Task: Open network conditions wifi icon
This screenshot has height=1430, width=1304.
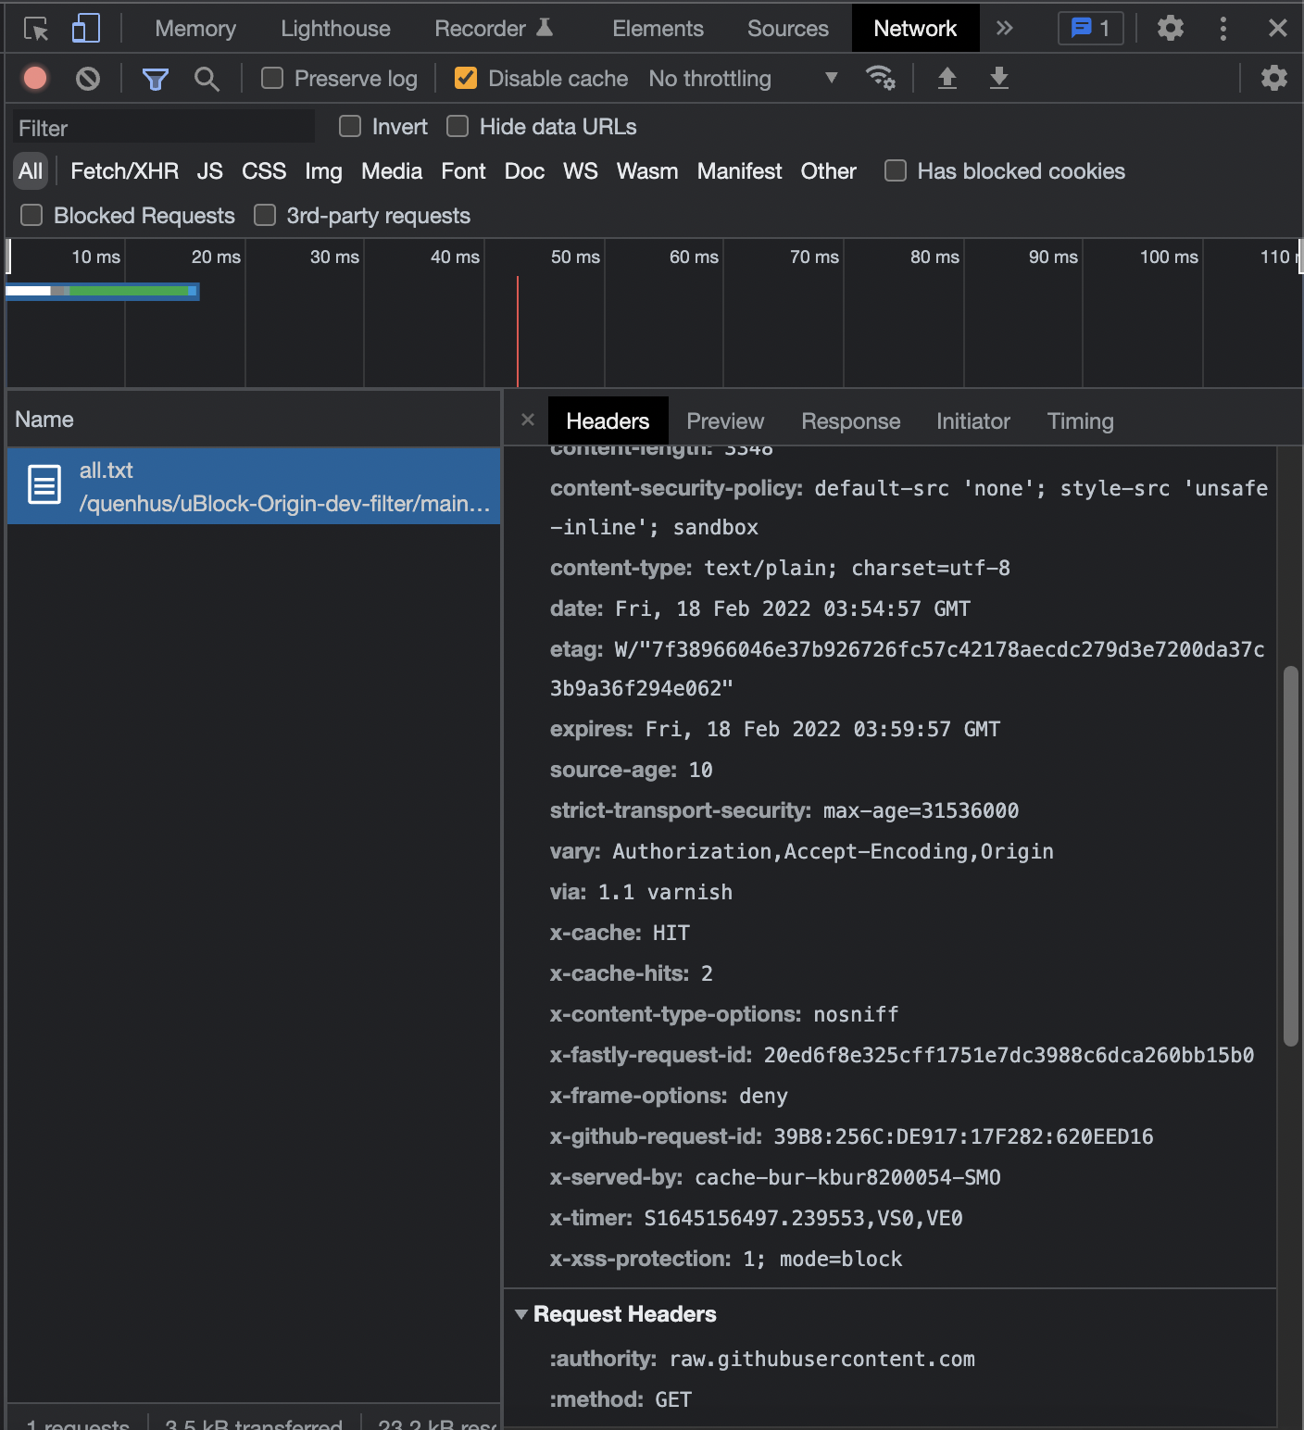Action: coord(880,78)
